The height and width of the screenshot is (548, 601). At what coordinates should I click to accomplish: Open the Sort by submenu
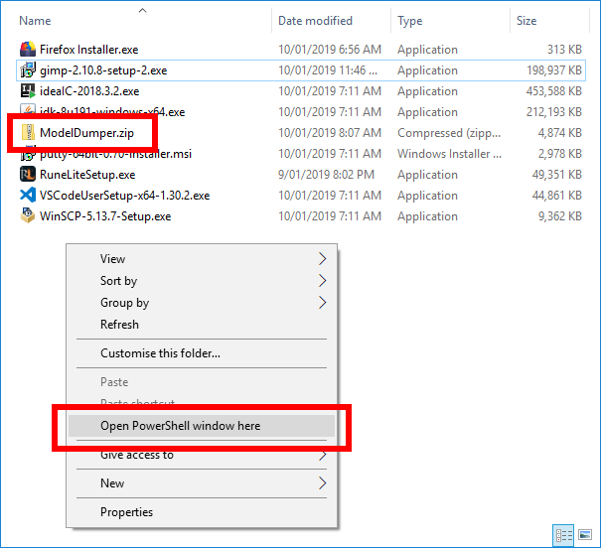tap(202, 281)
